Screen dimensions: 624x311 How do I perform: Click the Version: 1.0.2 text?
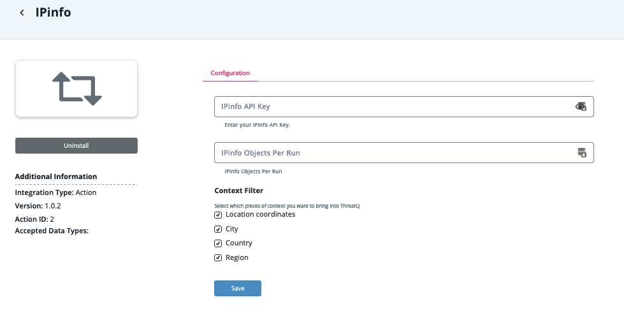pos(38,206)
